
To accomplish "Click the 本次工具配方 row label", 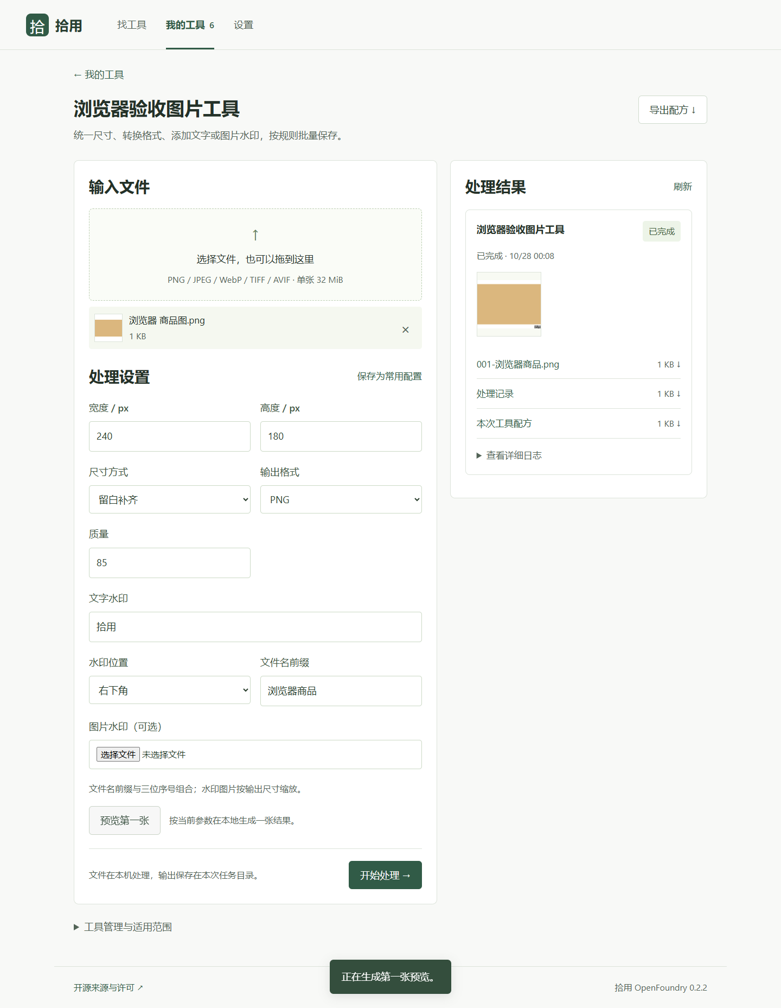I will [x=504, y=424].
